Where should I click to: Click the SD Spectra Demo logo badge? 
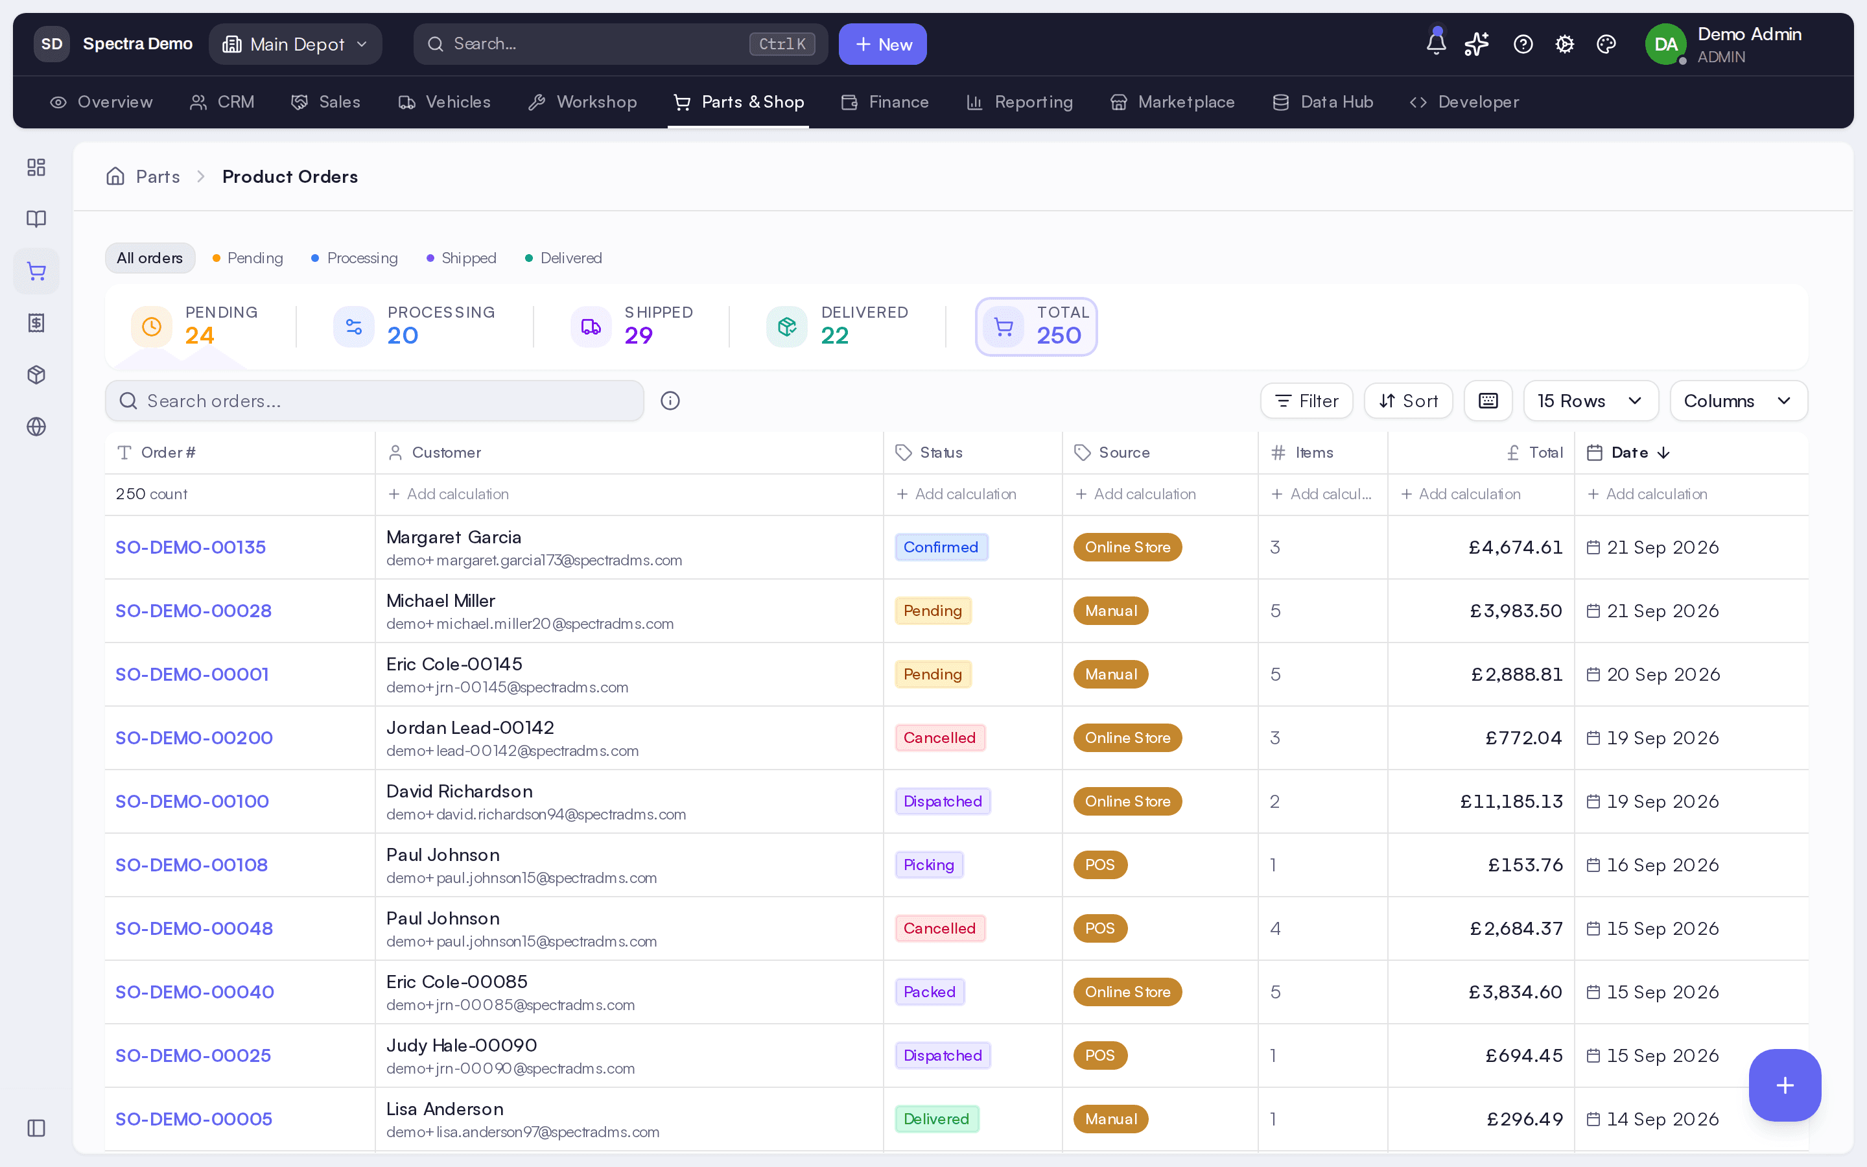point(52,44)
